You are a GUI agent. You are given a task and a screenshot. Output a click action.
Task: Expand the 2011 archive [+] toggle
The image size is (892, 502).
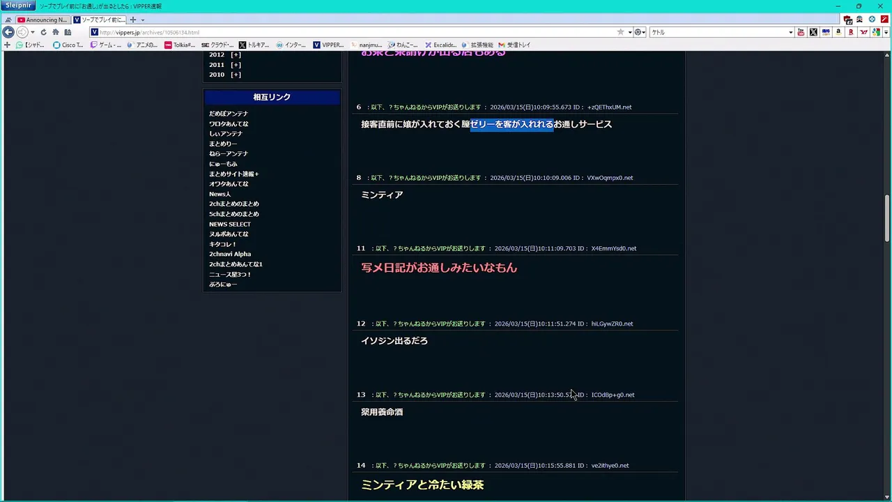tap(236, 65)
